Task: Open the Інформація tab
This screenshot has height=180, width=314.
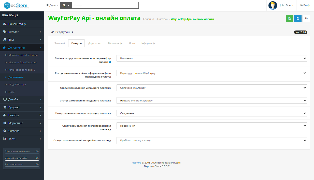Action: click(x=148, y=43)
